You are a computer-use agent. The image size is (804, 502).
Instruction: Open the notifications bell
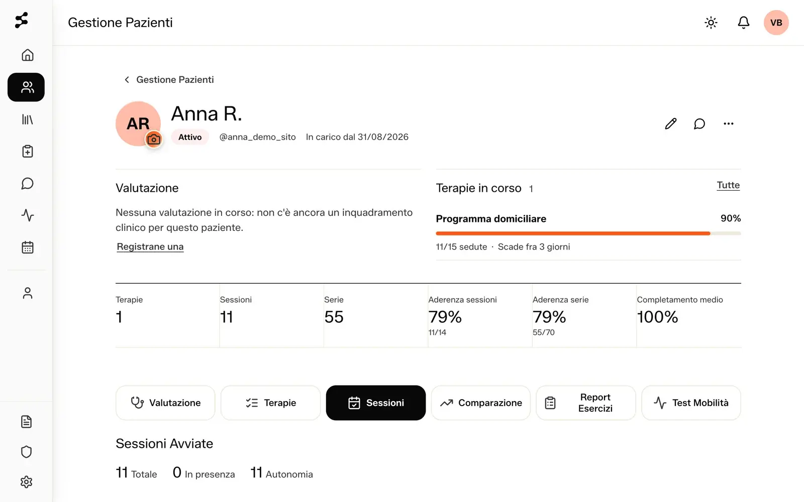click(744, 23)
